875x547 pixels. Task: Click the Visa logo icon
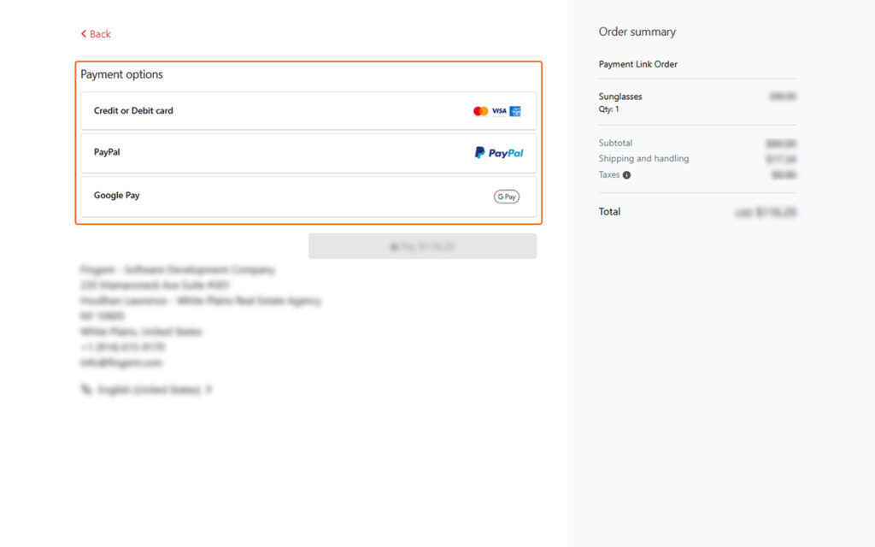499,111
